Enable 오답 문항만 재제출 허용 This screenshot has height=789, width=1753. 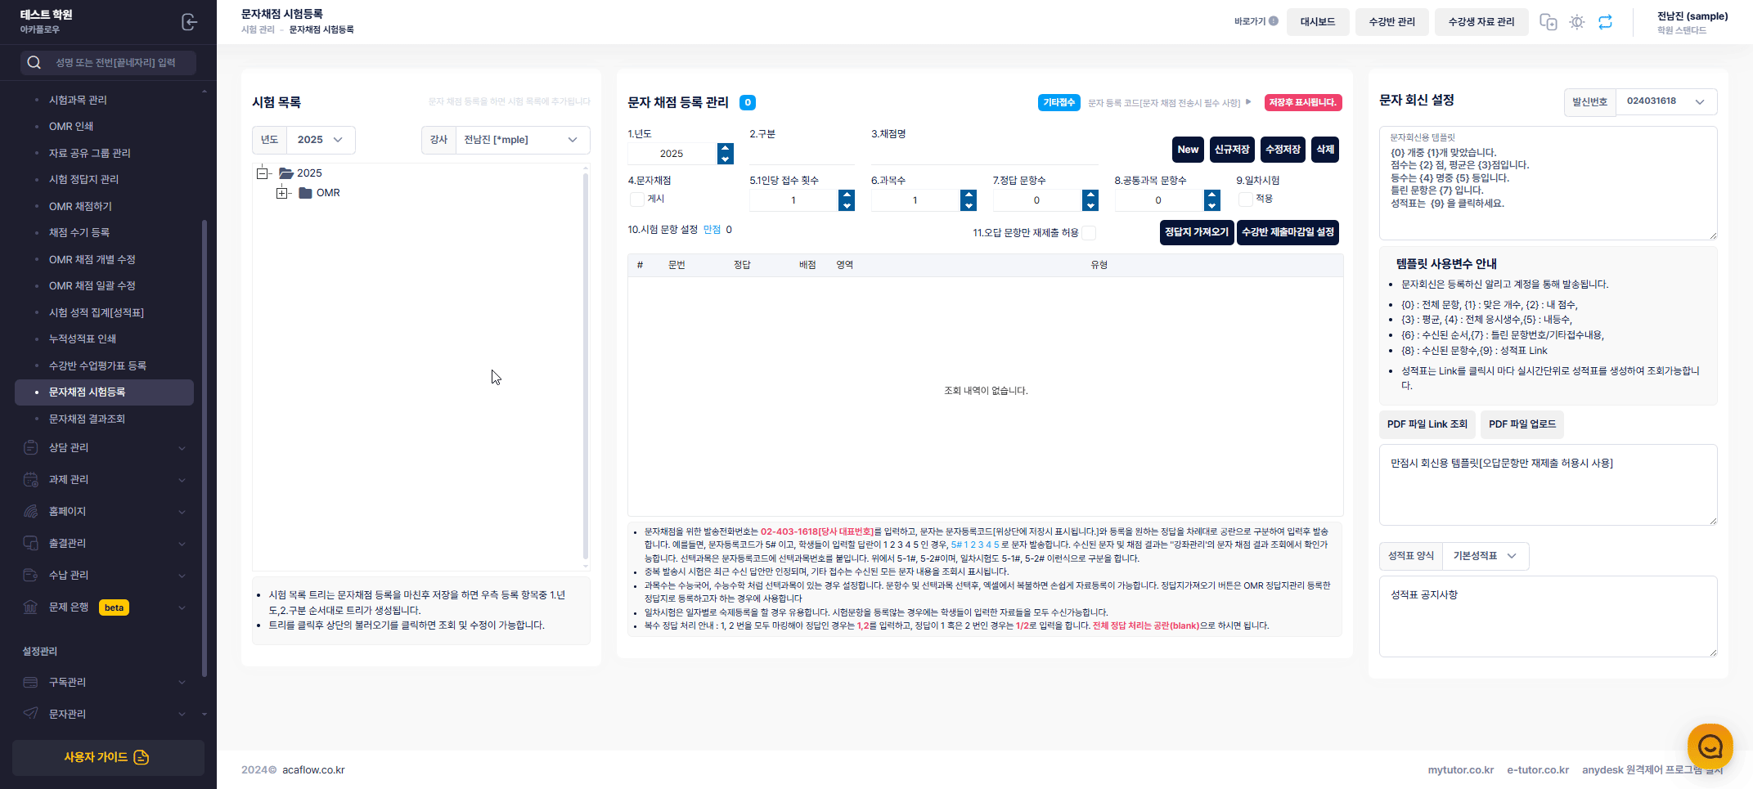coord(1090,232)
